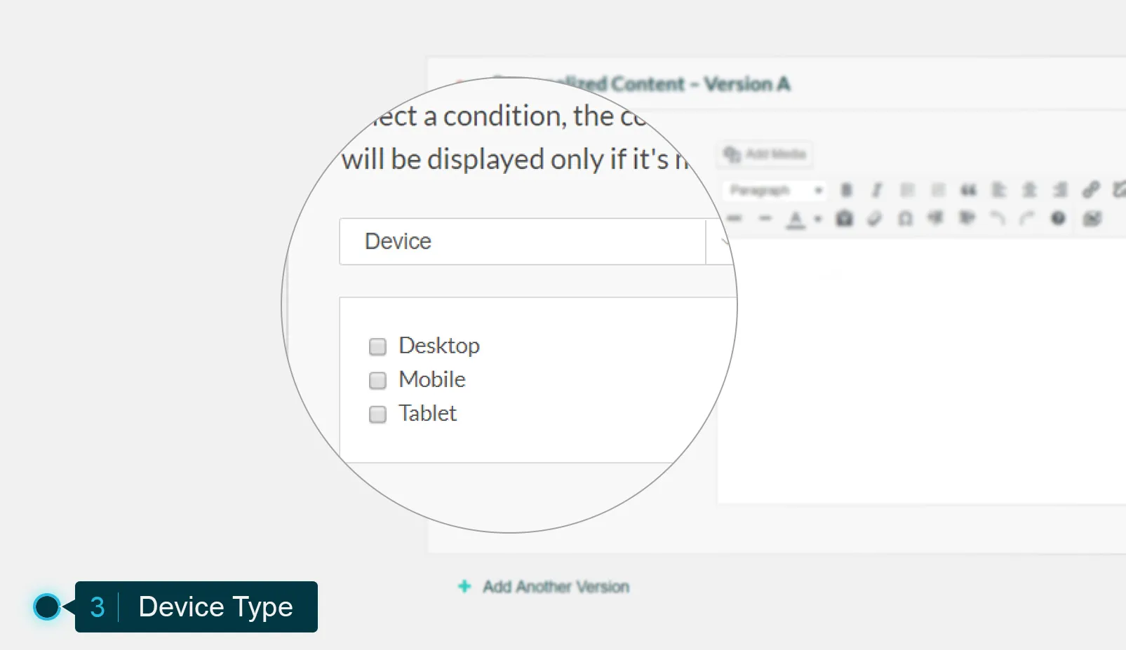Insert a blockquote
The image size is (1126, 650).
970,189
